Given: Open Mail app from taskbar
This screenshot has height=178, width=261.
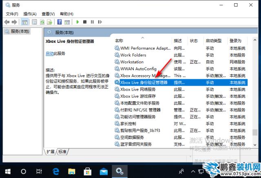Looking at the screenshot, I should 104,171.
